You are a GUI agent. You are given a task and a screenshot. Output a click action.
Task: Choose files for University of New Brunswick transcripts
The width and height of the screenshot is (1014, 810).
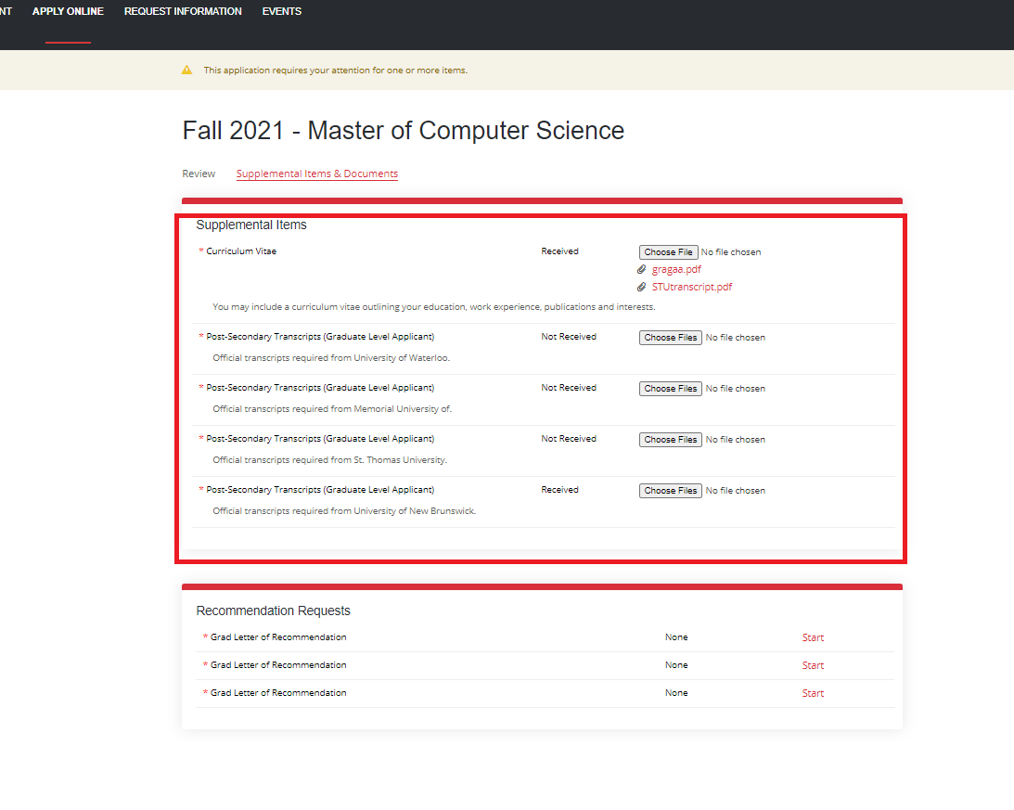click(x=670, y=491)
